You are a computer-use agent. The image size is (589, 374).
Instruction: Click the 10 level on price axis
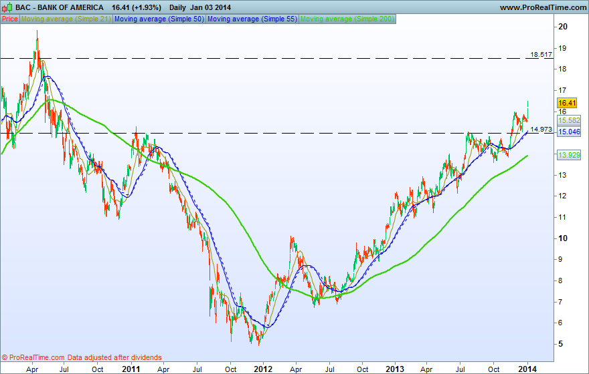(563, 238)
